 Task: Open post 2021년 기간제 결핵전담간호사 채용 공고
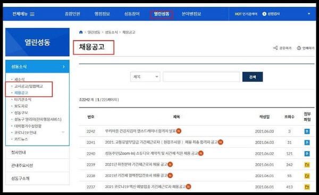pos(136,175)
